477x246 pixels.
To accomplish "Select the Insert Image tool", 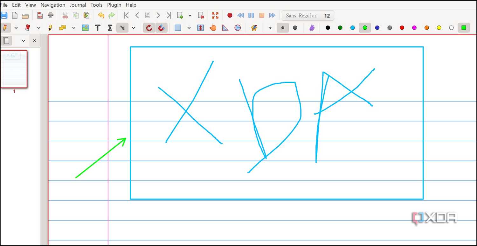I will coord(85,28).
